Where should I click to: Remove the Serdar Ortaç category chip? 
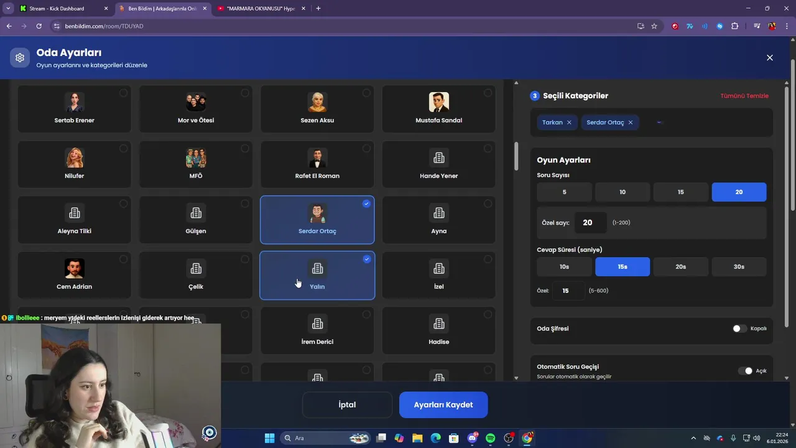631,123
